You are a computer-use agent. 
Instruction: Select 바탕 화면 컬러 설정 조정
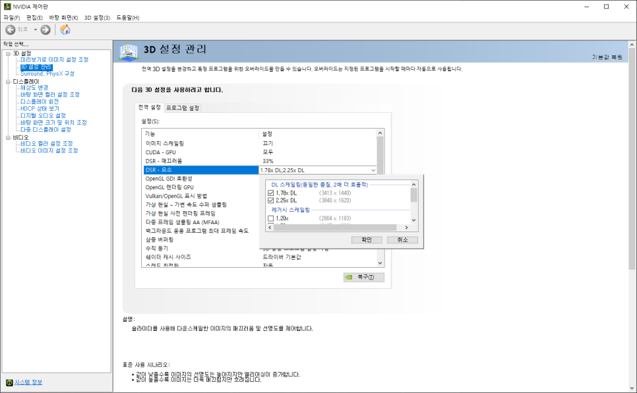point(50,95)
